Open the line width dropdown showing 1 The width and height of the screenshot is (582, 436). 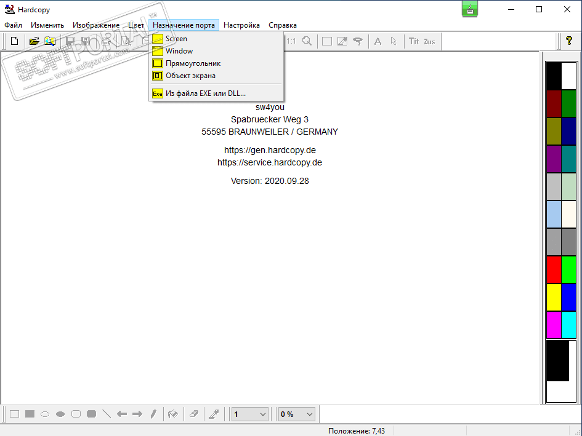[250, 414]
